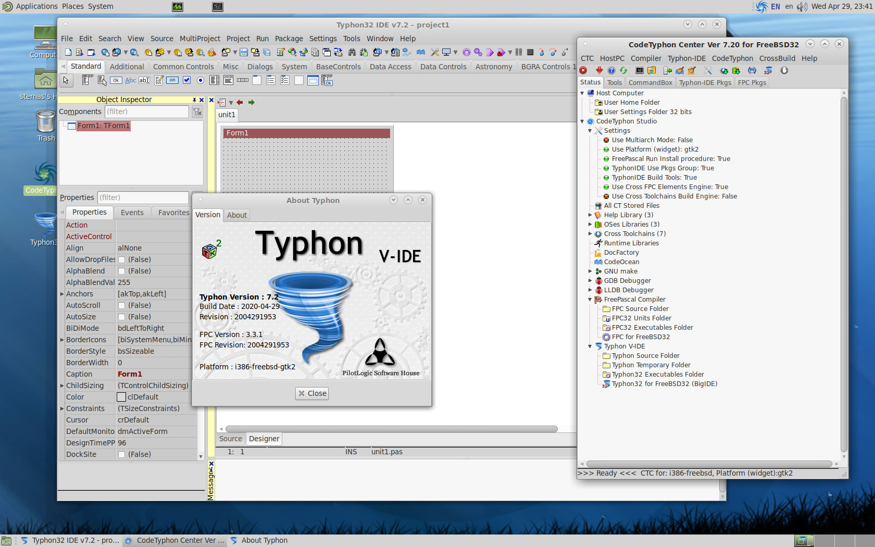Switch to the Events tab in Object Inspector
Image resolution: width=875 pixels, height=547 pixels.
coord(132,213)
